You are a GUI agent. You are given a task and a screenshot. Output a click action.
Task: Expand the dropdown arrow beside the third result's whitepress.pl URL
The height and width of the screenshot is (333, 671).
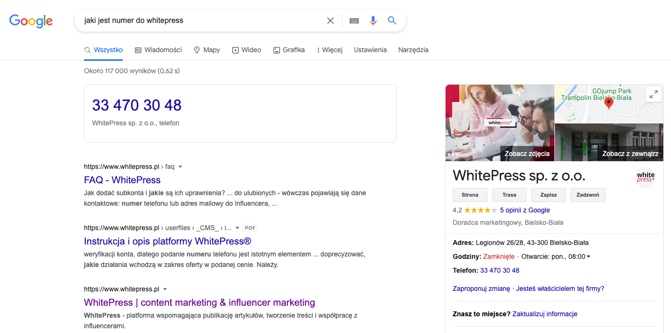(x=165, y=289)
